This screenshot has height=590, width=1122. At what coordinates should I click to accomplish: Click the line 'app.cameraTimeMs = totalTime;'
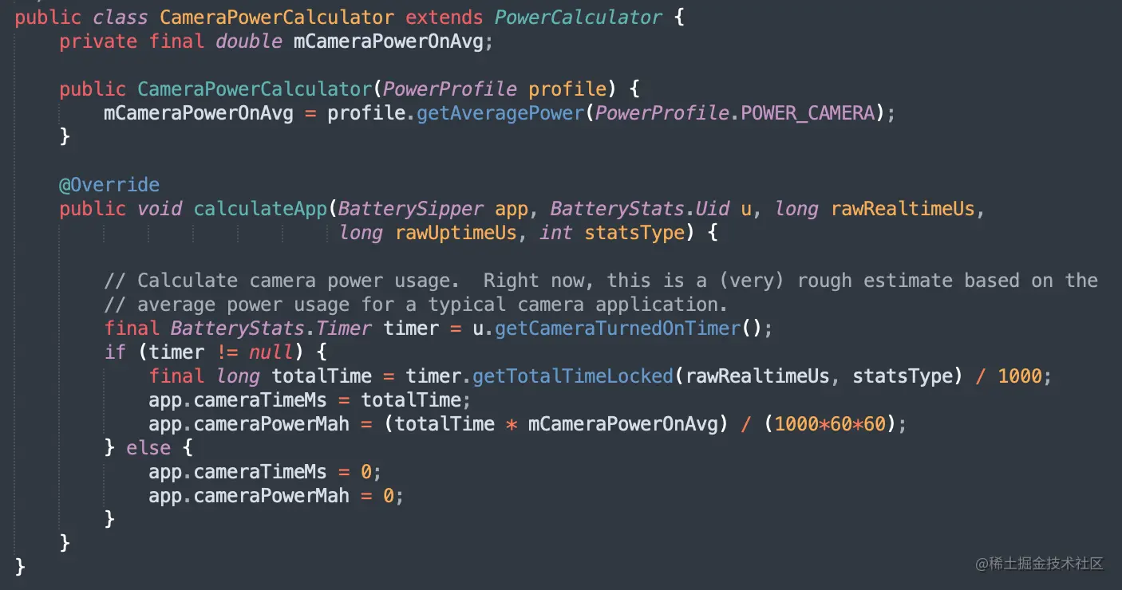pyautogui.click(x=310, y=400)
